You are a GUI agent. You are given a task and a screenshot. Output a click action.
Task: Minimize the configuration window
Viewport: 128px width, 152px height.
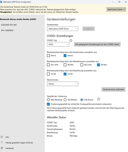pos(113,2)
